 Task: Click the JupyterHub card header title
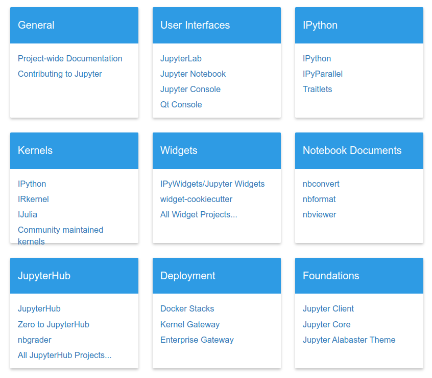click(x=44, y=276)
